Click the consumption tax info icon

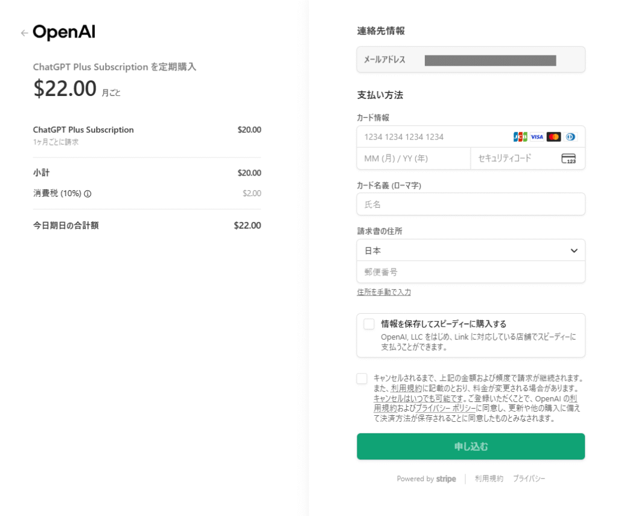click(88, 194)
